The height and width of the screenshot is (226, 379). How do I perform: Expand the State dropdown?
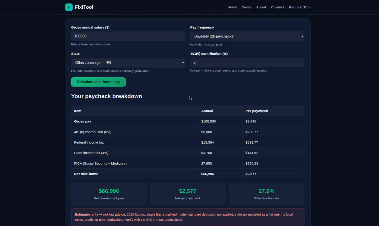[x=128, y=62]
